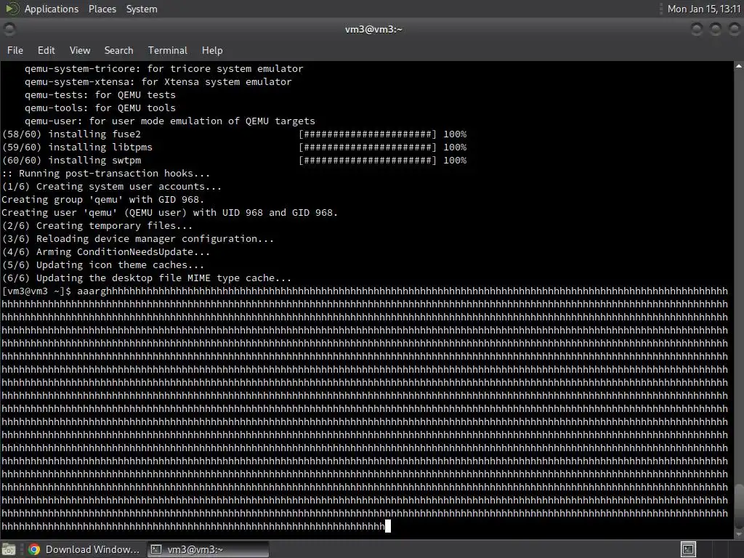Click the show desktop icon in bottom panel
This screenshot has height=558, width=744.
[x=9, y=549]
